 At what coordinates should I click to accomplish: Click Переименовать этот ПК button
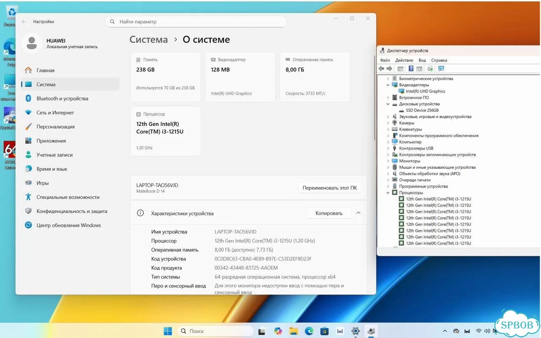330,188
